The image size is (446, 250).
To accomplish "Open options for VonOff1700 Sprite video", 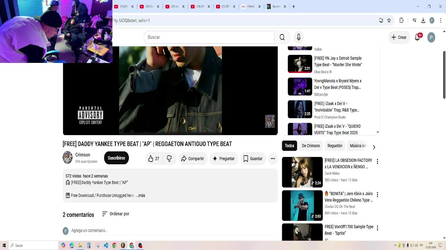I will [x=377, y=228].
